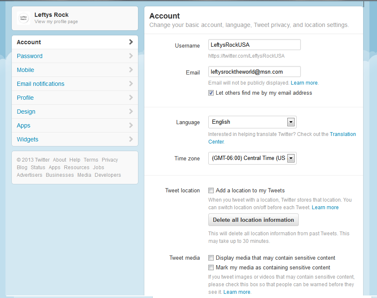Open the Time zone dropdown
The height and width of the screenshot is (298, 377).
[252, 158]
